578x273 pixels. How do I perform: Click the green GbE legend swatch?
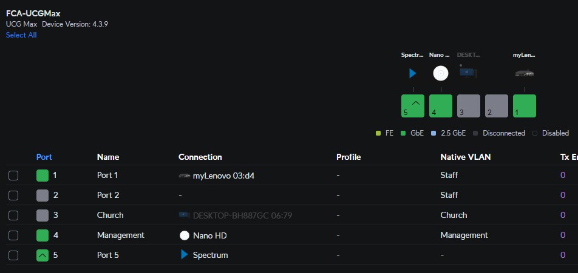(x=404, y=133)
